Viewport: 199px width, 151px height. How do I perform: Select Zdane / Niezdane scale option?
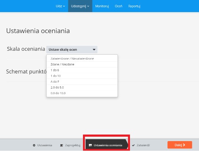point(82,64)
